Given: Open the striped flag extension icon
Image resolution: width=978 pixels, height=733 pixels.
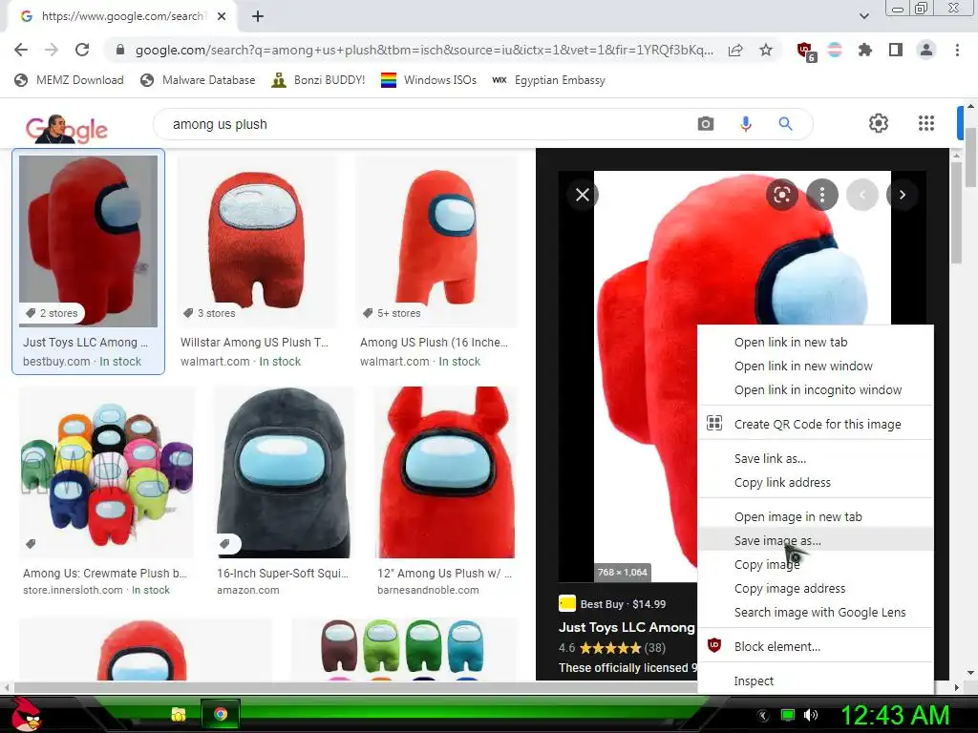Looking at the screenshot, I should click(835, 50).
